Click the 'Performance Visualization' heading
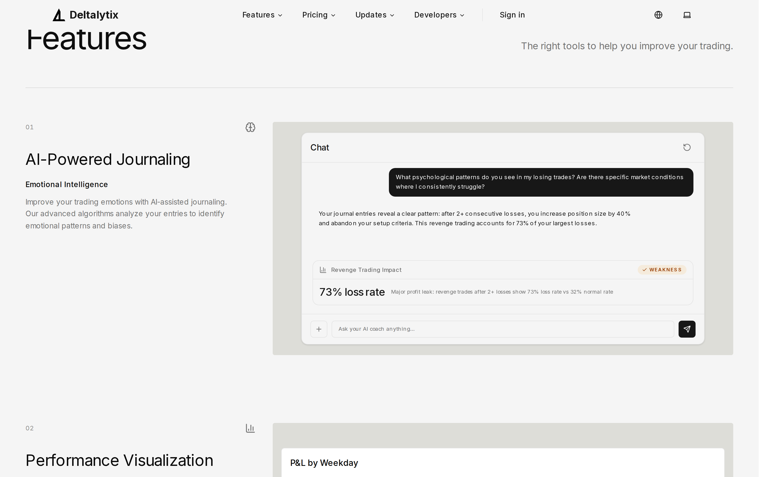 pos(119,460)
